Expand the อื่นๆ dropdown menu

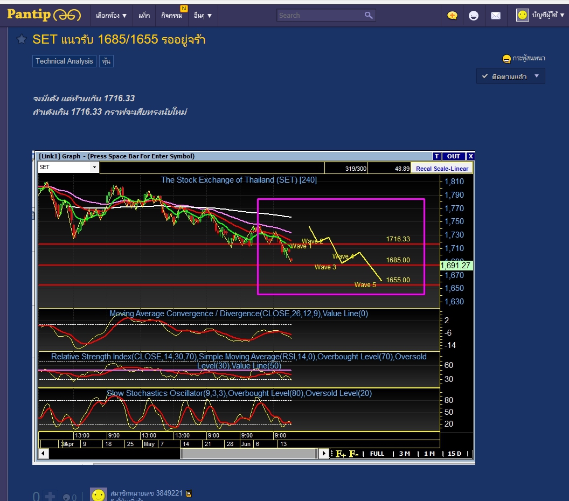(203, 16)
